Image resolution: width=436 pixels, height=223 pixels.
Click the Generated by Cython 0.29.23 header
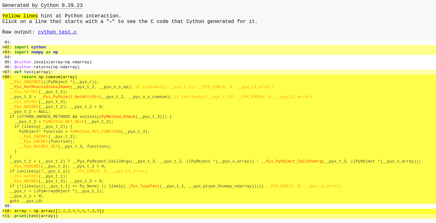(42, 6)
